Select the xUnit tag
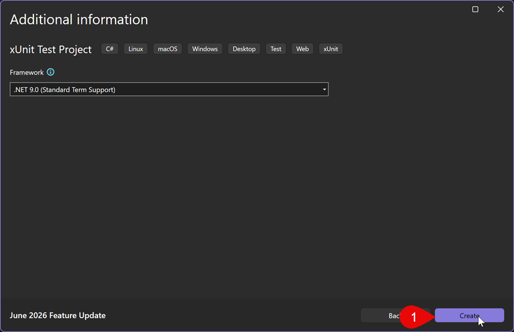This screenshot has height=332, width=514. pyautogui.click(x=330, y=49)
